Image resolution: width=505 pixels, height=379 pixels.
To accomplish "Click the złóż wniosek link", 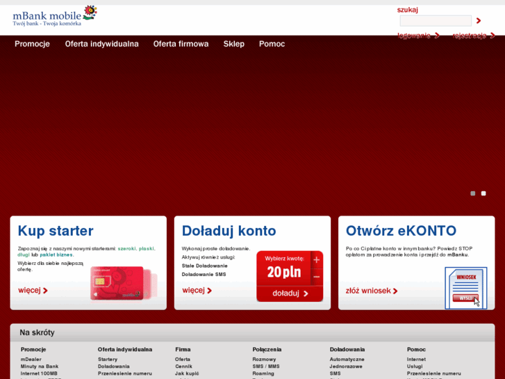I will click(372, 291).
